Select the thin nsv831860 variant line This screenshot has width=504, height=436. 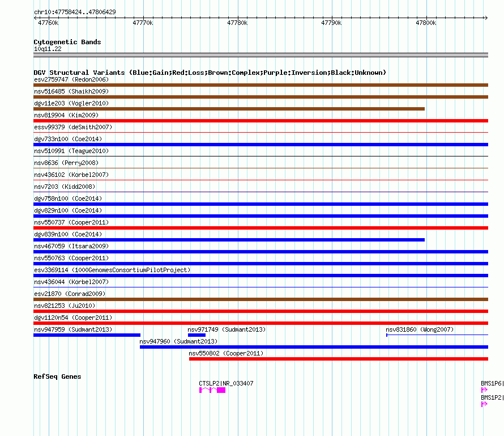pyautogui.click(x=437, y=335)
